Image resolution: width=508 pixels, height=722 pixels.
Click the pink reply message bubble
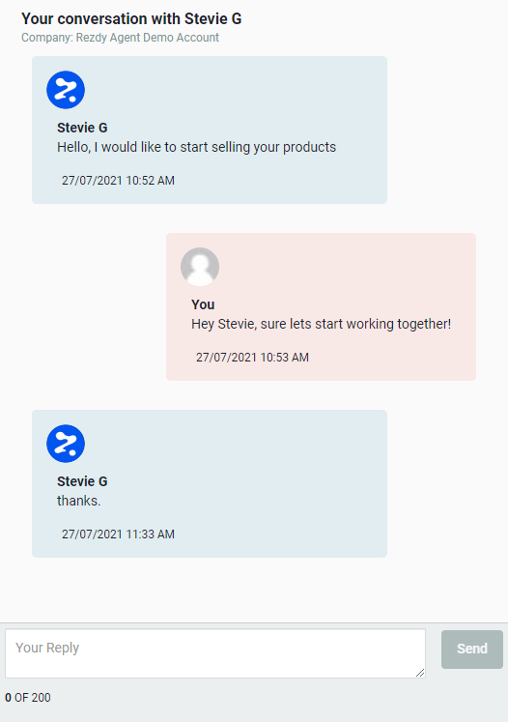(322, 306)
